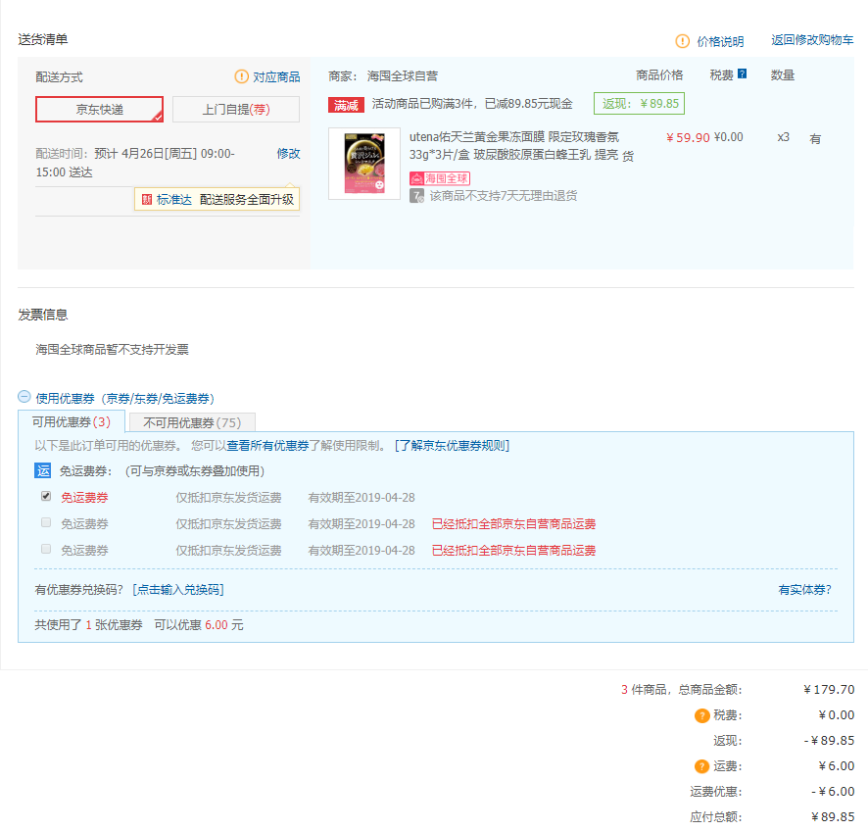Screen dimensions: 868x831
Task: Click the 可以优惠 6.00 元 summary text
Action: (x=199, y=625)
